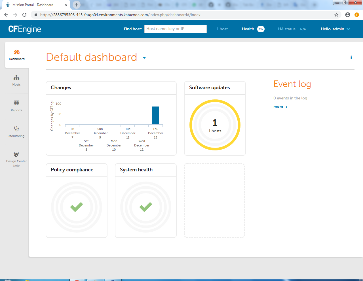The height and width of the screenshot is (281, 363).
Task: Select the Hosts icon in the sidebar
Action: 16,80
